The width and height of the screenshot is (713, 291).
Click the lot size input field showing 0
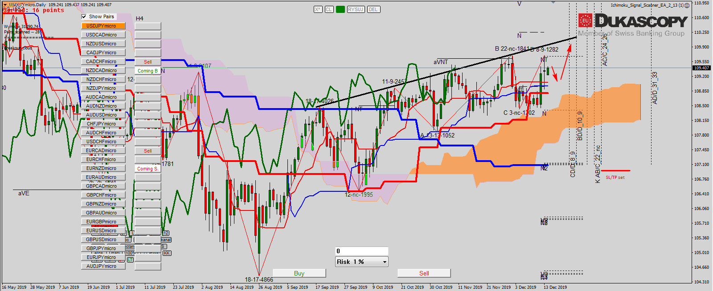[361, 251]
